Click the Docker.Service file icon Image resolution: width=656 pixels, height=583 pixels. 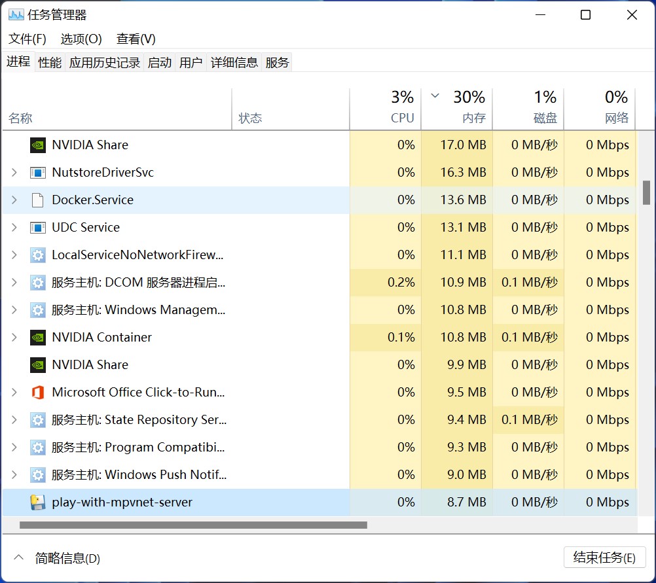coord(38,200)
